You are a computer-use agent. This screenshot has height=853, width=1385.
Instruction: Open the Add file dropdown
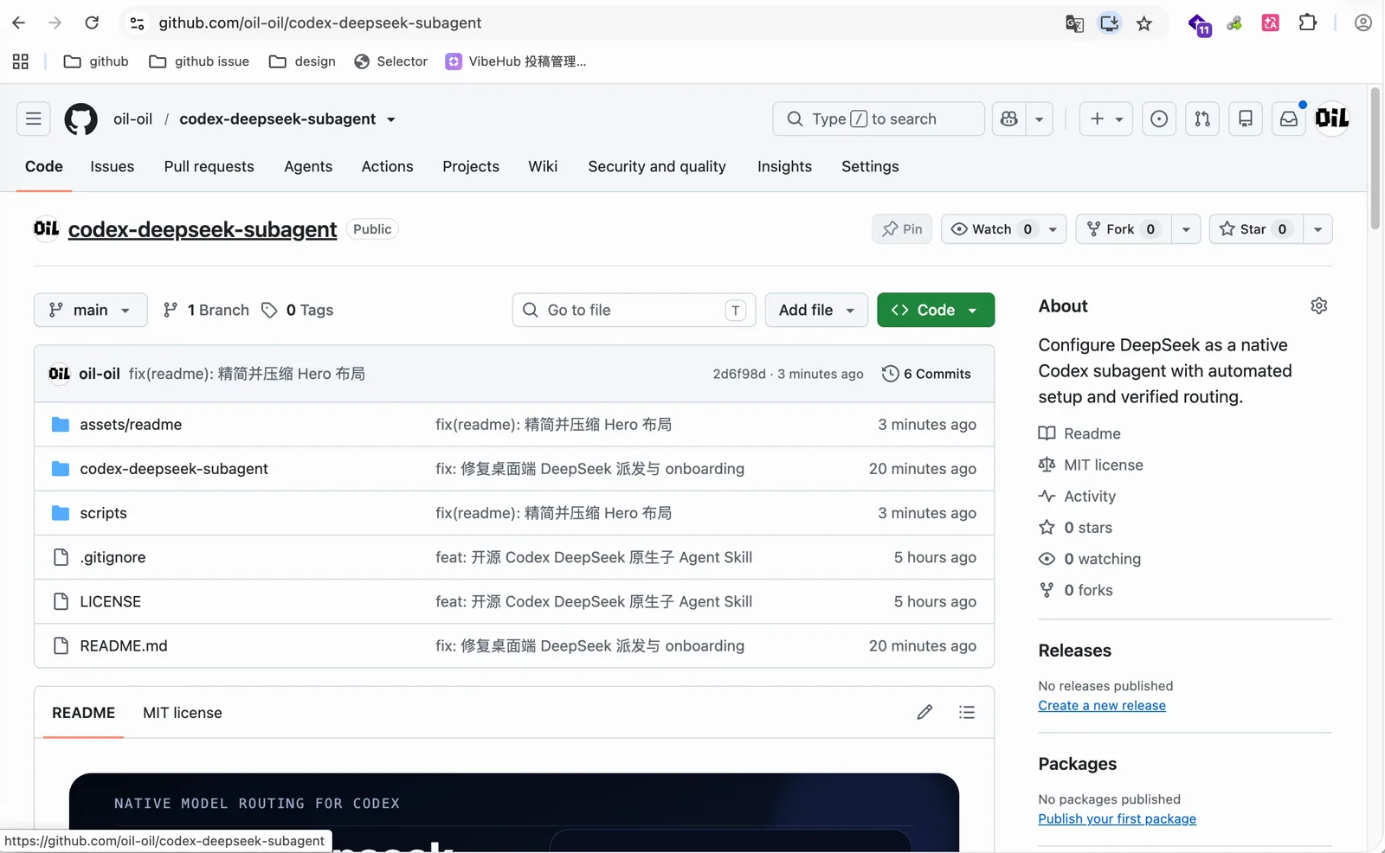816,310
